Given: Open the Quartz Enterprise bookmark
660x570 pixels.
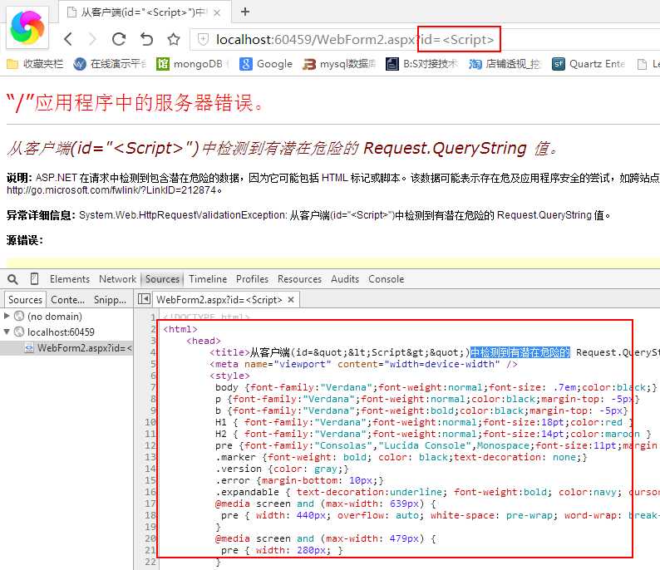Looking at the screenshot, I should pos(588,64).
